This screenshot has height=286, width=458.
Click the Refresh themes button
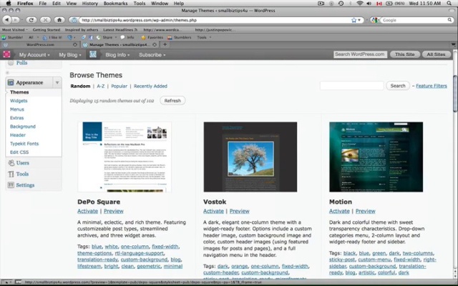pos(172,100)
